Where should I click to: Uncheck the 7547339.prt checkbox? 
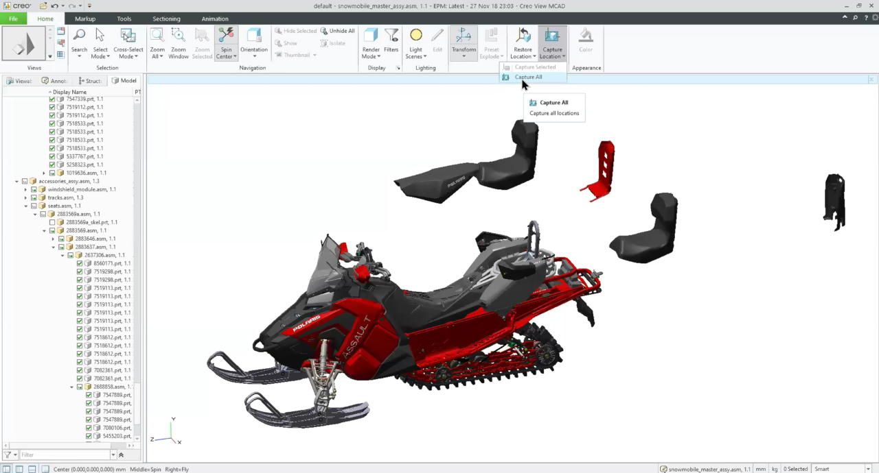(52, 99)
